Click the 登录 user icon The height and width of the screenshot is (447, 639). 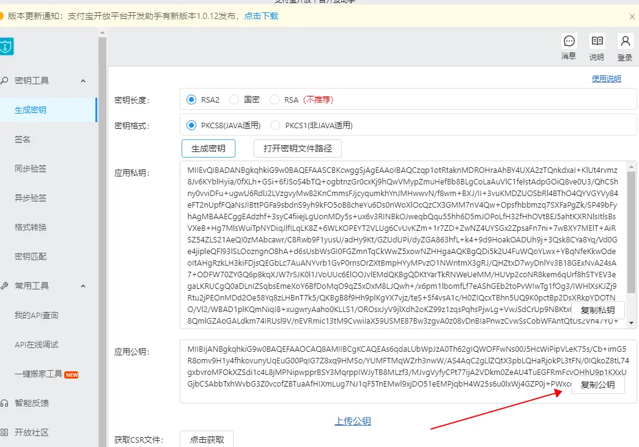(x=625, y=41)
